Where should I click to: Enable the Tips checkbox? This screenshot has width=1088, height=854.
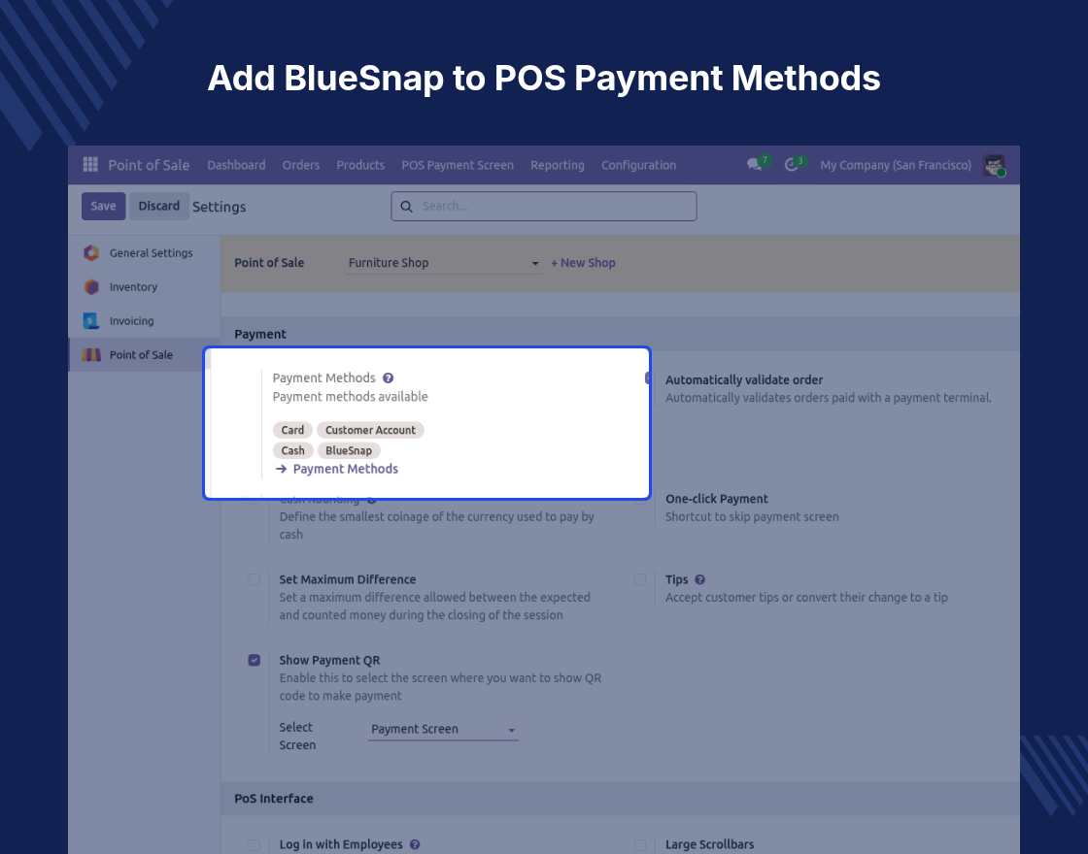coord(640,579)
